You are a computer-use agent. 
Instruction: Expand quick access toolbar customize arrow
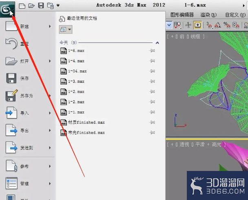(58, 6)
